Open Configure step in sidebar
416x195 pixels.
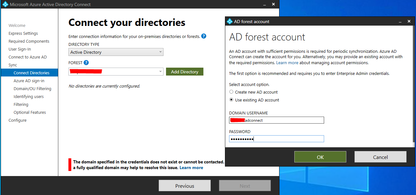pyautogui.click(x=17, y=120)
